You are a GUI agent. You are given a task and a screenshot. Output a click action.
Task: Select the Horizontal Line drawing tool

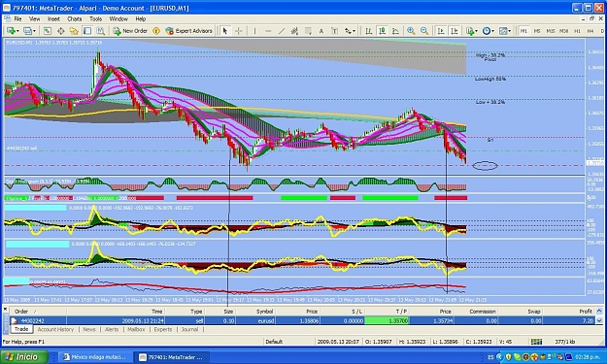click(x=268, y=31)
